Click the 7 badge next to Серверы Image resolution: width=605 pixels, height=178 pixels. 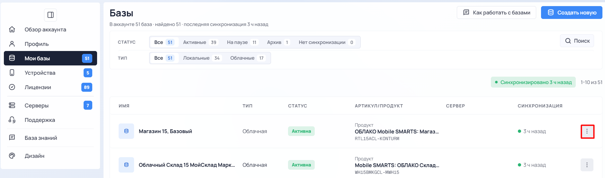coord(88,105)
